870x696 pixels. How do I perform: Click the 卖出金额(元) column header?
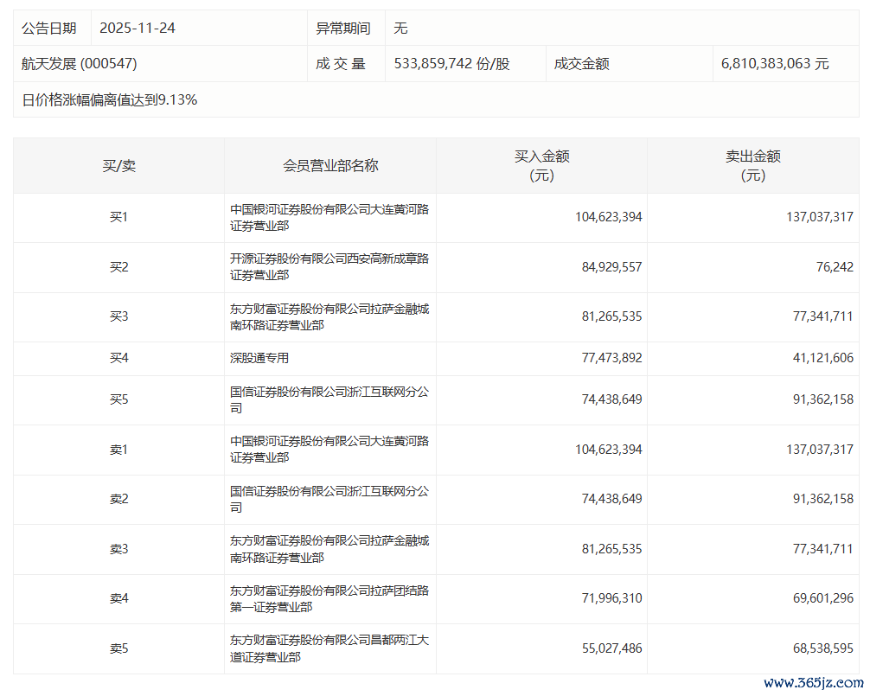pos(753,166)
